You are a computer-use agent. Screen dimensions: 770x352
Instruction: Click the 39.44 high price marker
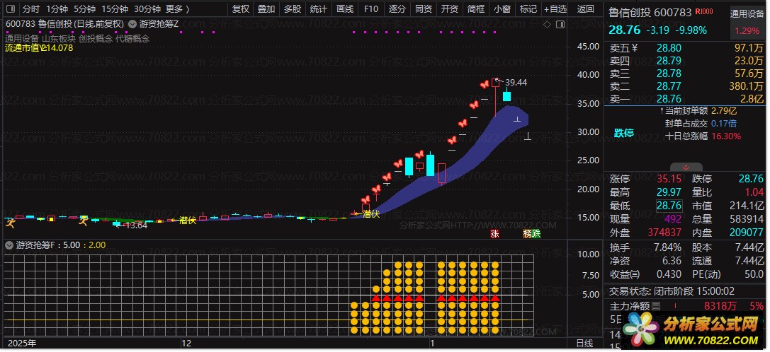pyautogui.click(x=516, y=83)
